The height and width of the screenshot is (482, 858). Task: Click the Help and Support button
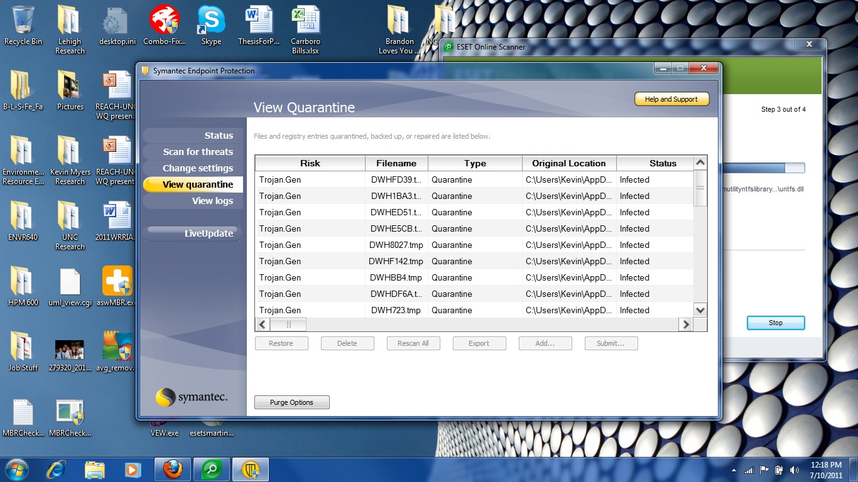click(671, 99)
